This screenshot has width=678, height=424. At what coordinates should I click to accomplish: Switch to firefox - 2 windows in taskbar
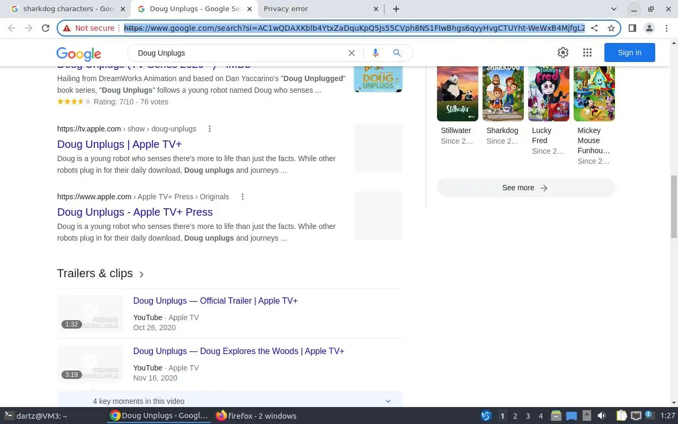256,416
